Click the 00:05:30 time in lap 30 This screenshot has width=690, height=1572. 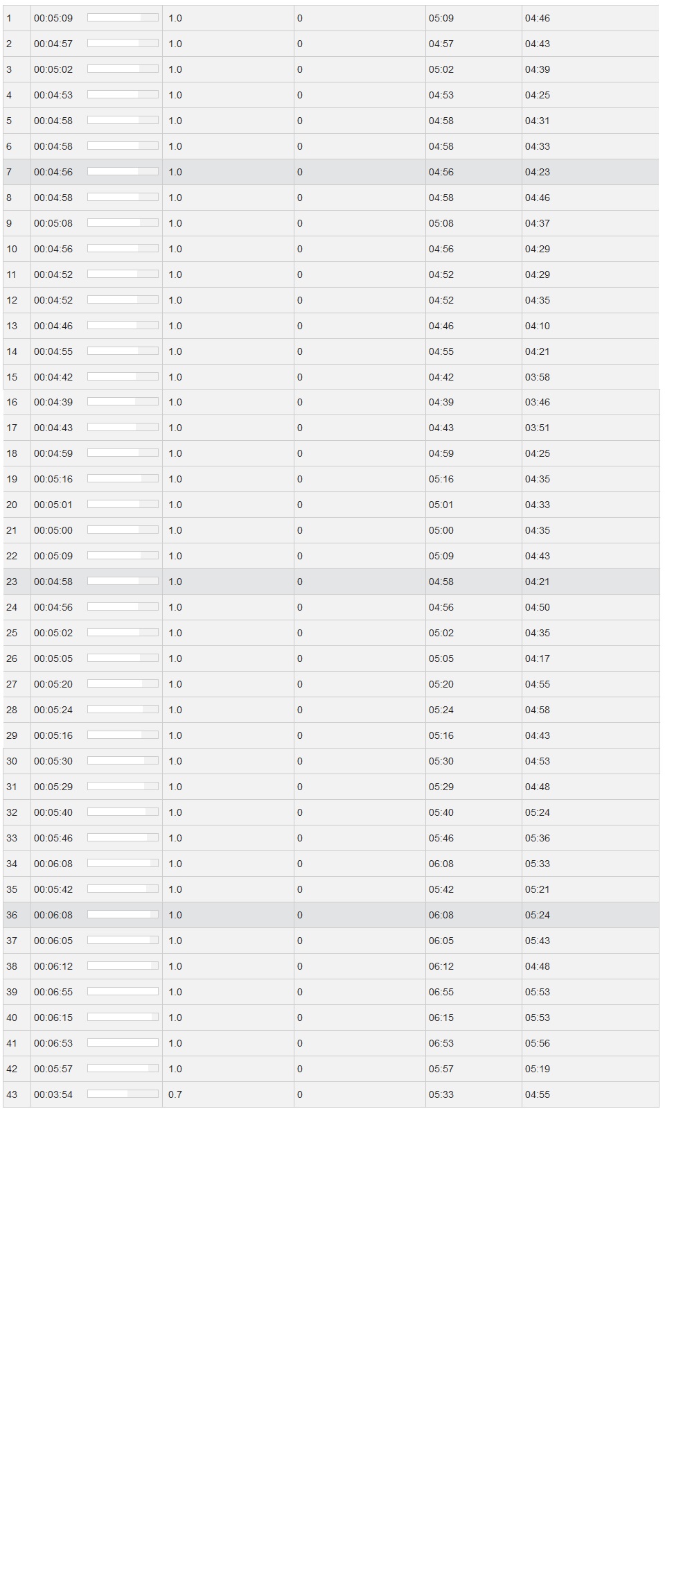53,761
